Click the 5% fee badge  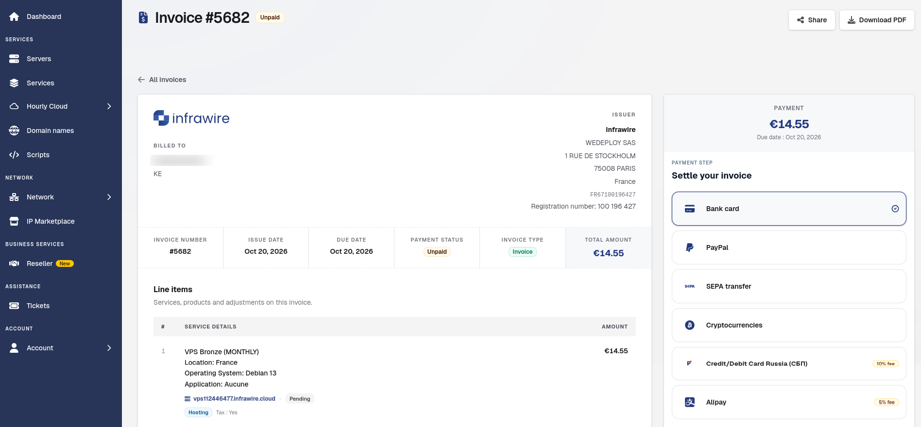[887, 402]
